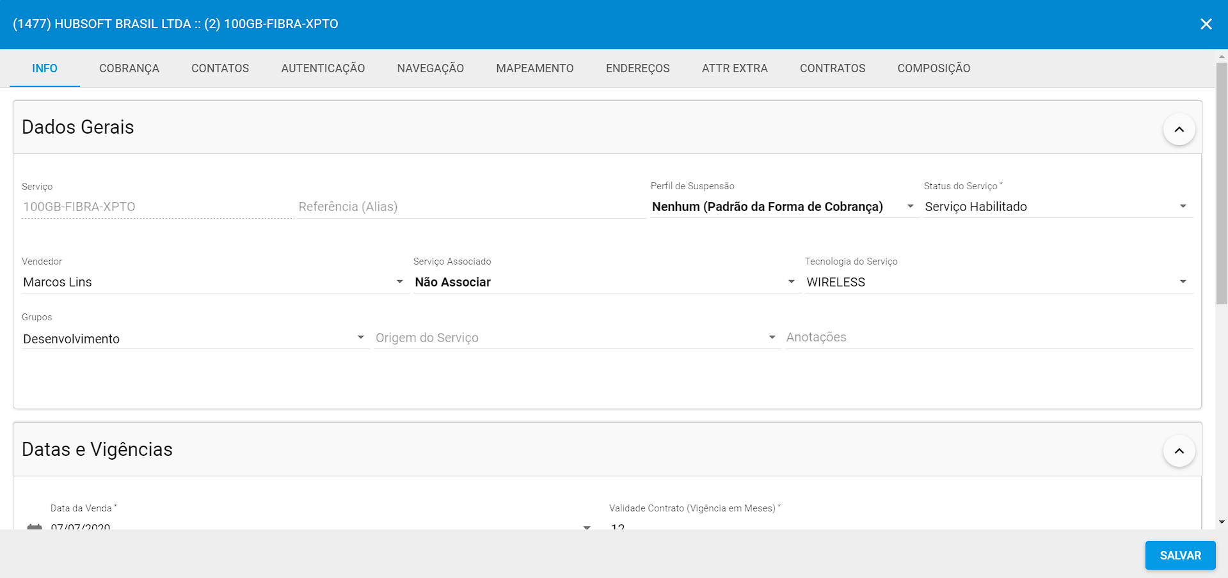1228x578 pixels.
Task: Click the scrollbar up arrow
Action: point(1222,56)
